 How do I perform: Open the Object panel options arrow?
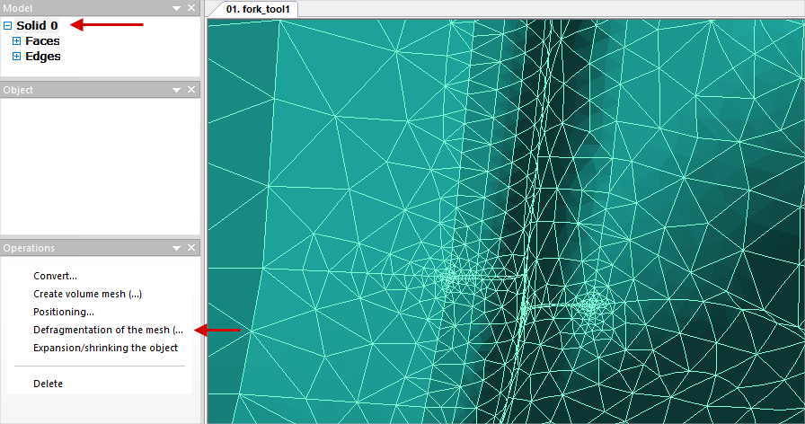(177, 90)
